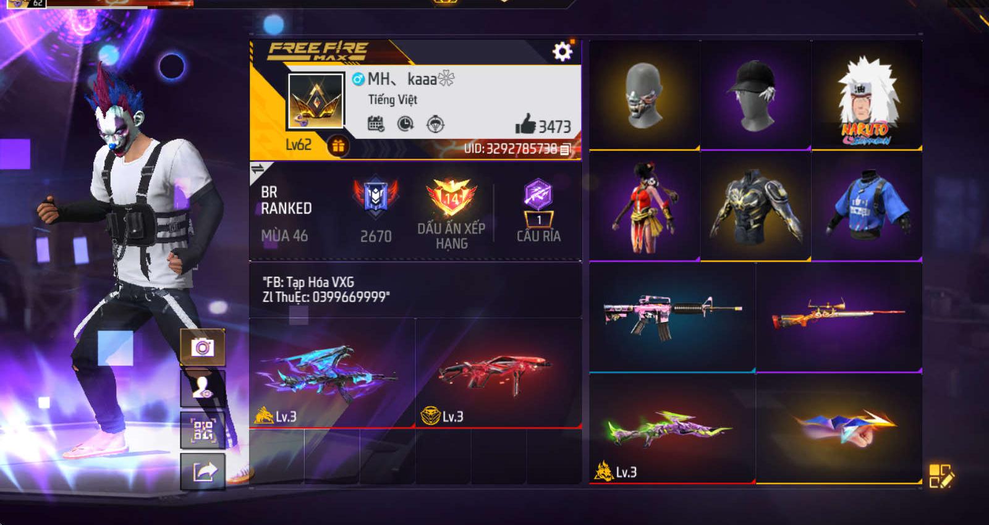Copy the UID number icon
The image size is (989, 525).
565,149
